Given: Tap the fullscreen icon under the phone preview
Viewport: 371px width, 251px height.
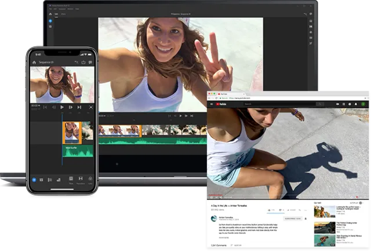Looking at the screenshot, I should pos(90,107).
